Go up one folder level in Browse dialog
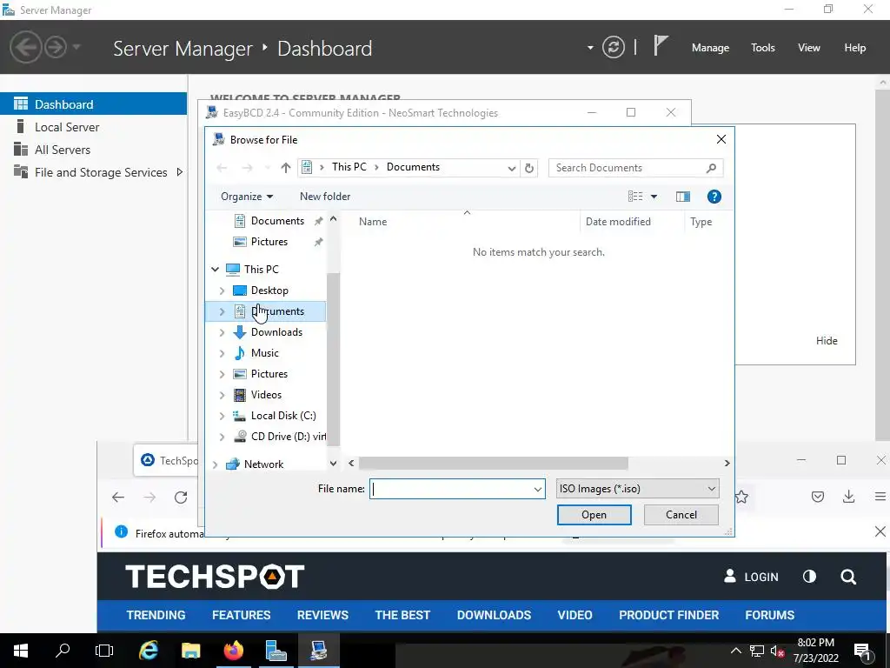The image size is (890, 668). [x=285, y=168]
